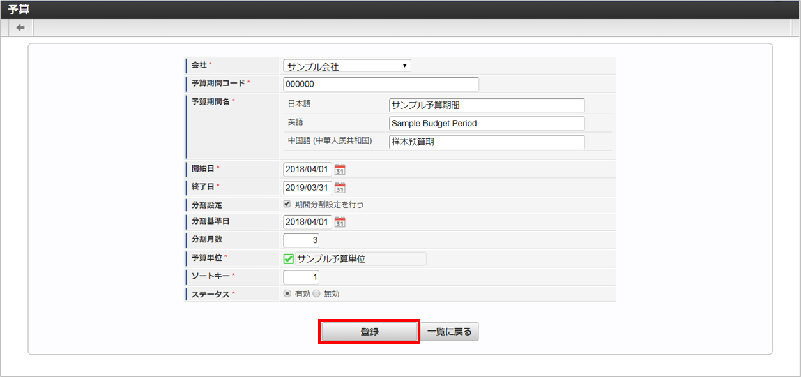Image resolution: width=801 pixels, height=377 pixels.
Task: Click the 分割設定 field label
Action: pos(207,205)
